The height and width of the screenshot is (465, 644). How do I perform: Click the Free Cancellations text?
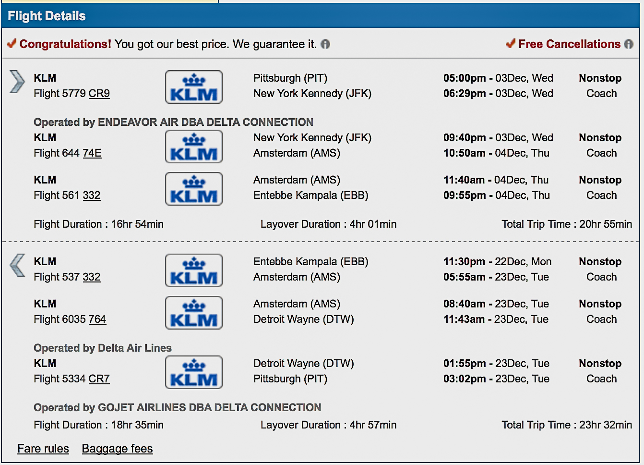(570, 44)
